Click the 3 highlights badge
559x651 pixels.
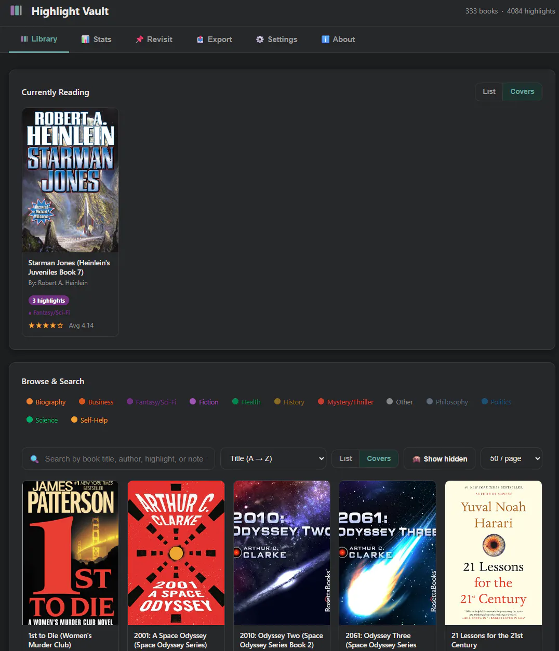click(x=49, y=301)
